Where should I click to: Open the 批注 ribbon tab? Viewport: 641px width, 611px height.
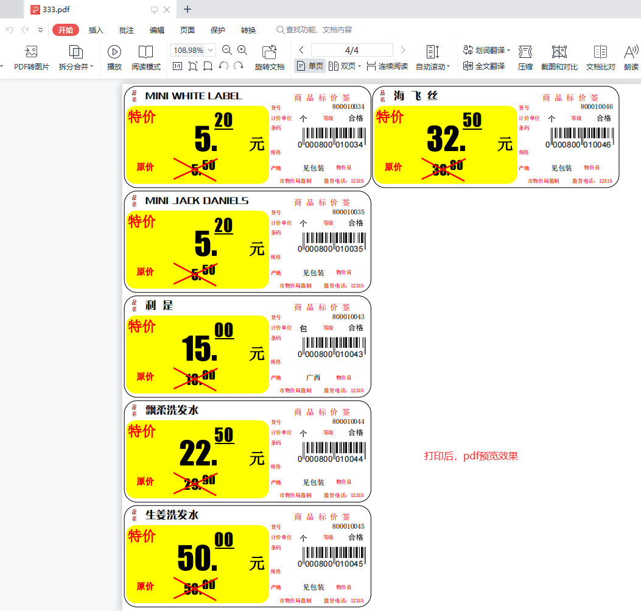pyautogui.click(x=127, y=30)
